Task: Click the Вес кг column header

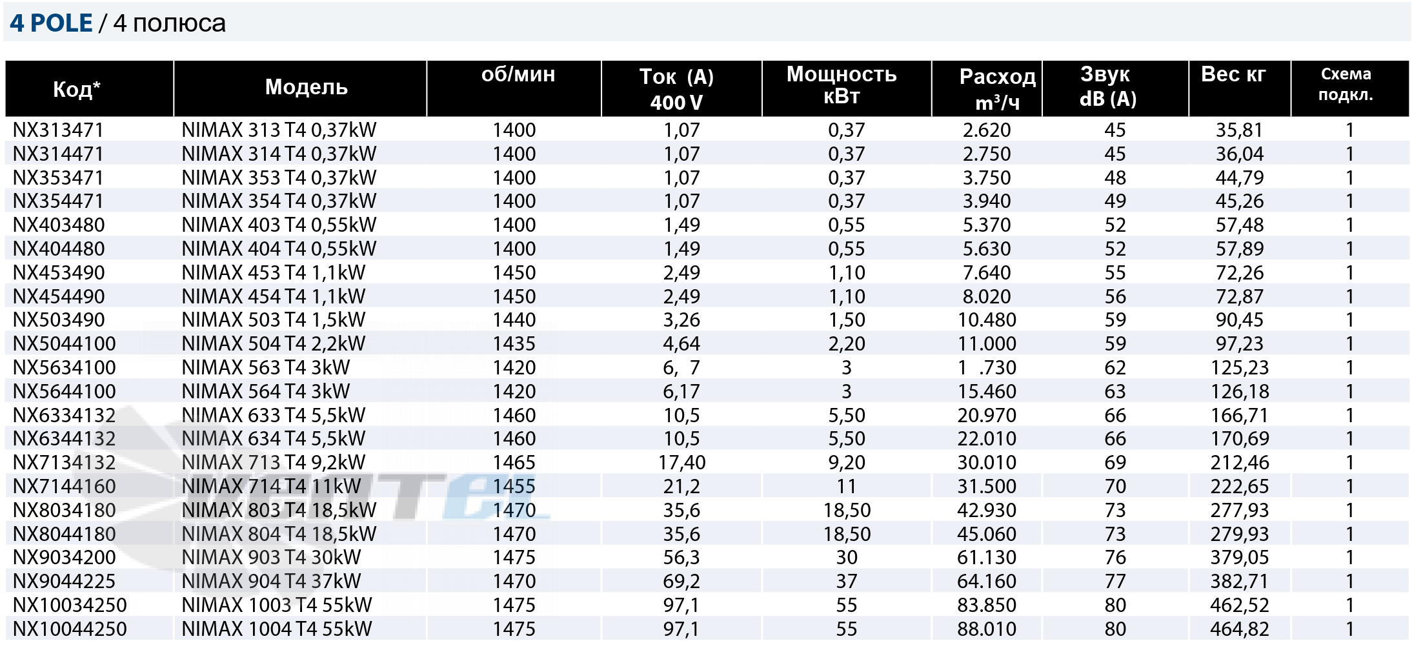Action: 1233,75
